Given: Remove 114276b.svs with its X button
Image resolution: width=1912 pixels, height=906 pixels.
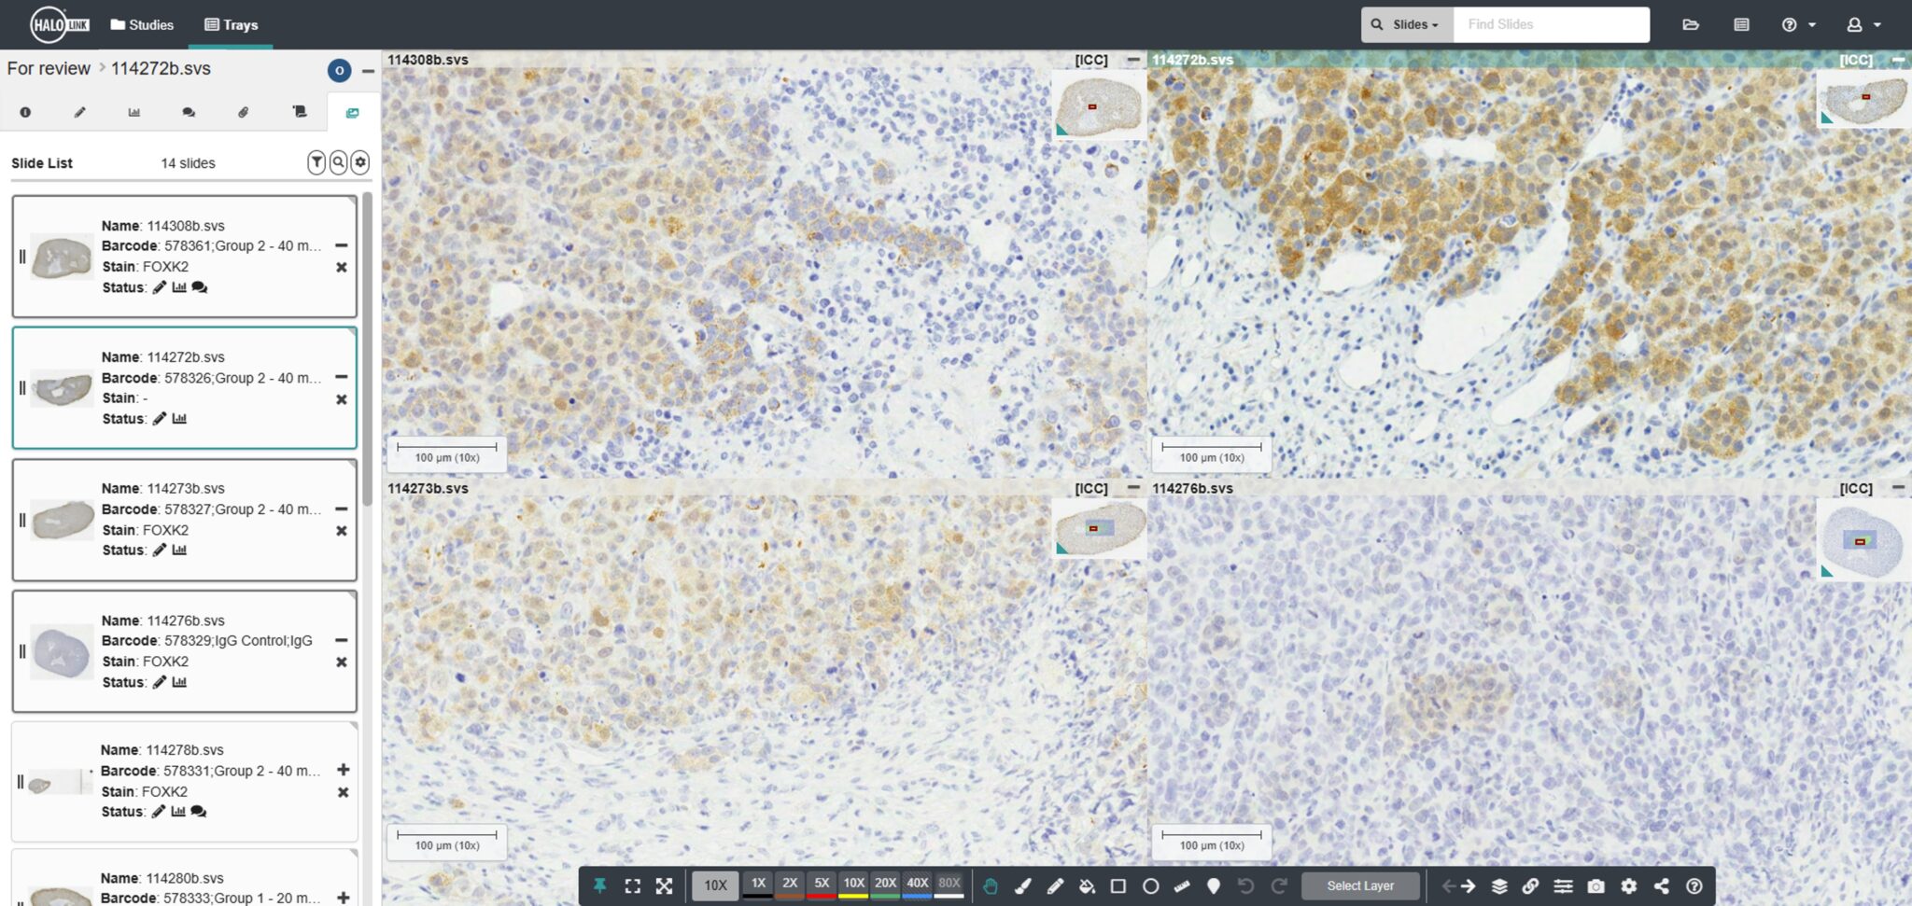Looking at the screenshot, I should [x=344, y=662].
